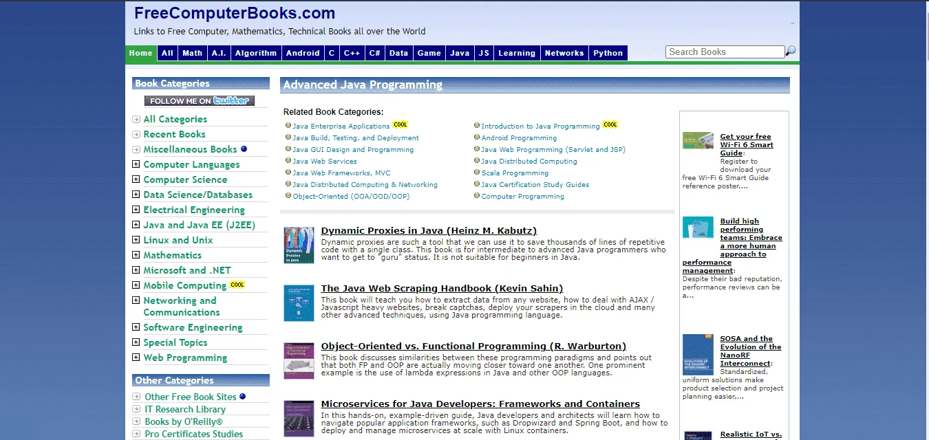Click the Wi-Fi 6 Smart Guide ad thumbnail

pos(698,140)
